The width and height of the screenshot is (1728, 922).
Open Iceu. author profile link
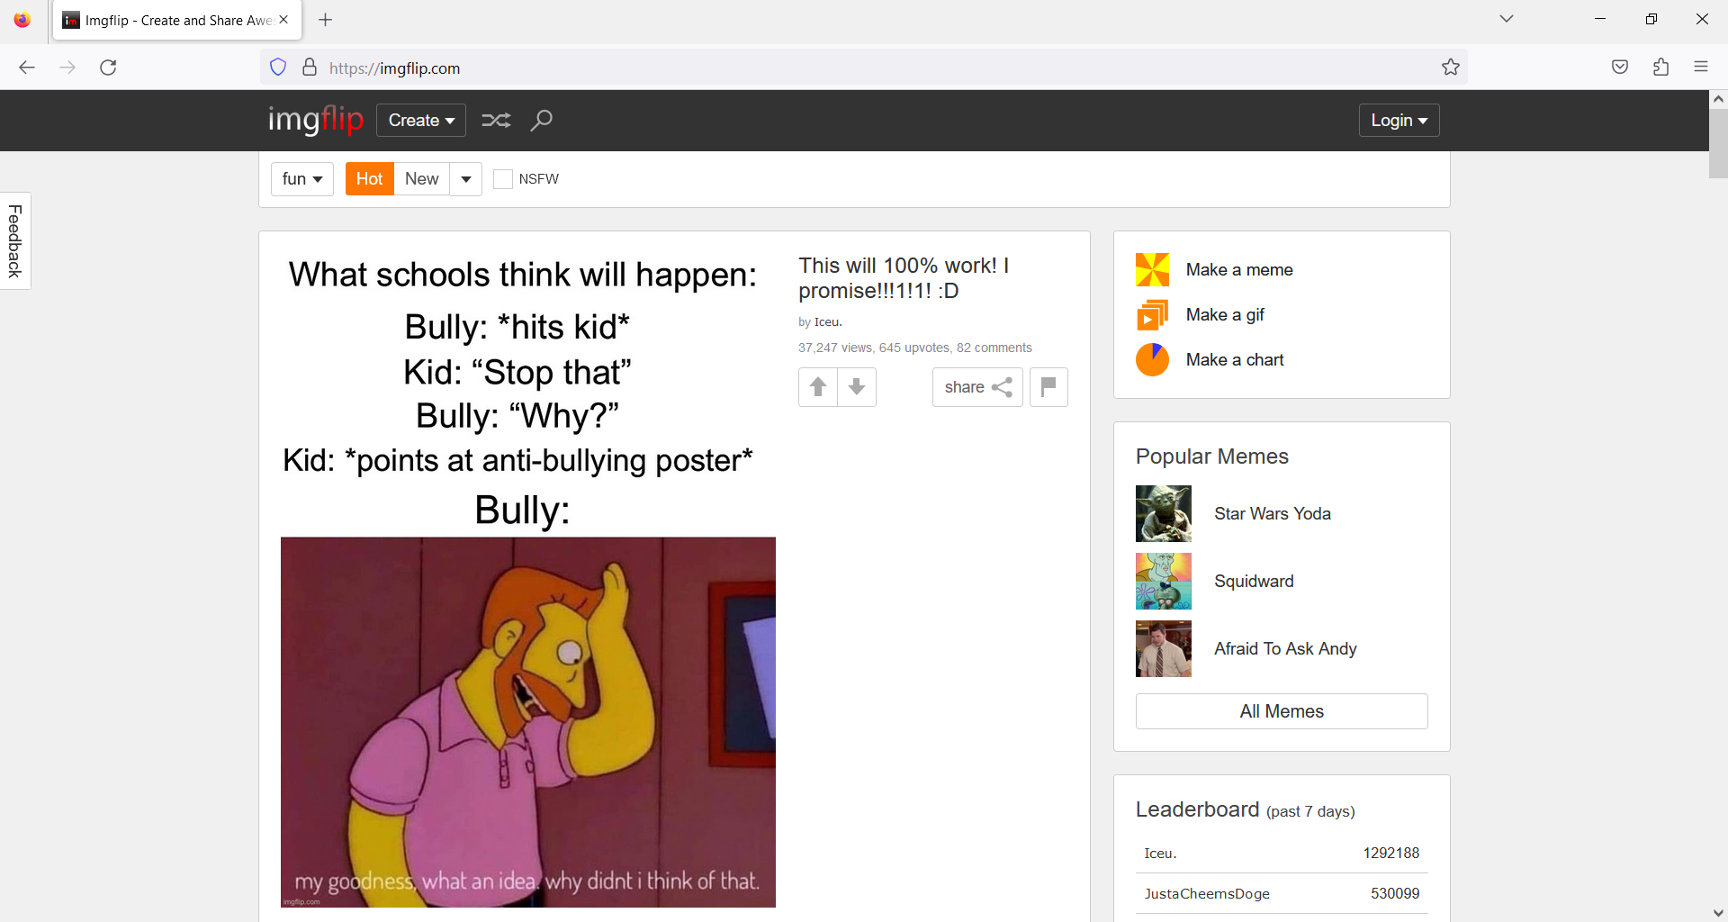click(828, 322)
